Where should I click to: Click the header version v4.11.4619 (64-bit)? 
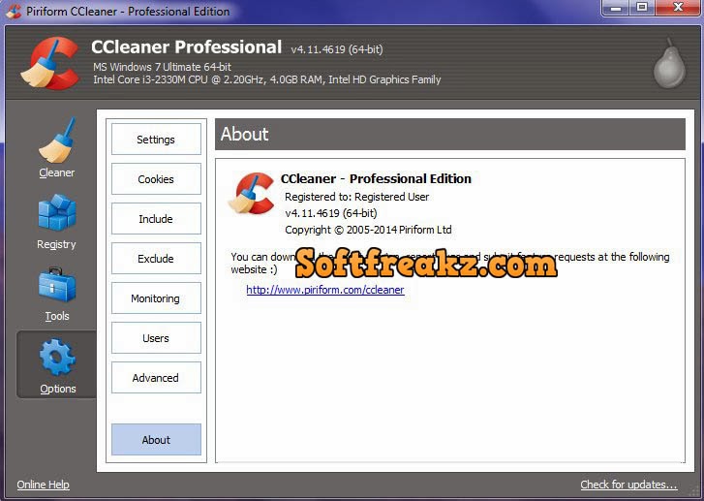337,49
